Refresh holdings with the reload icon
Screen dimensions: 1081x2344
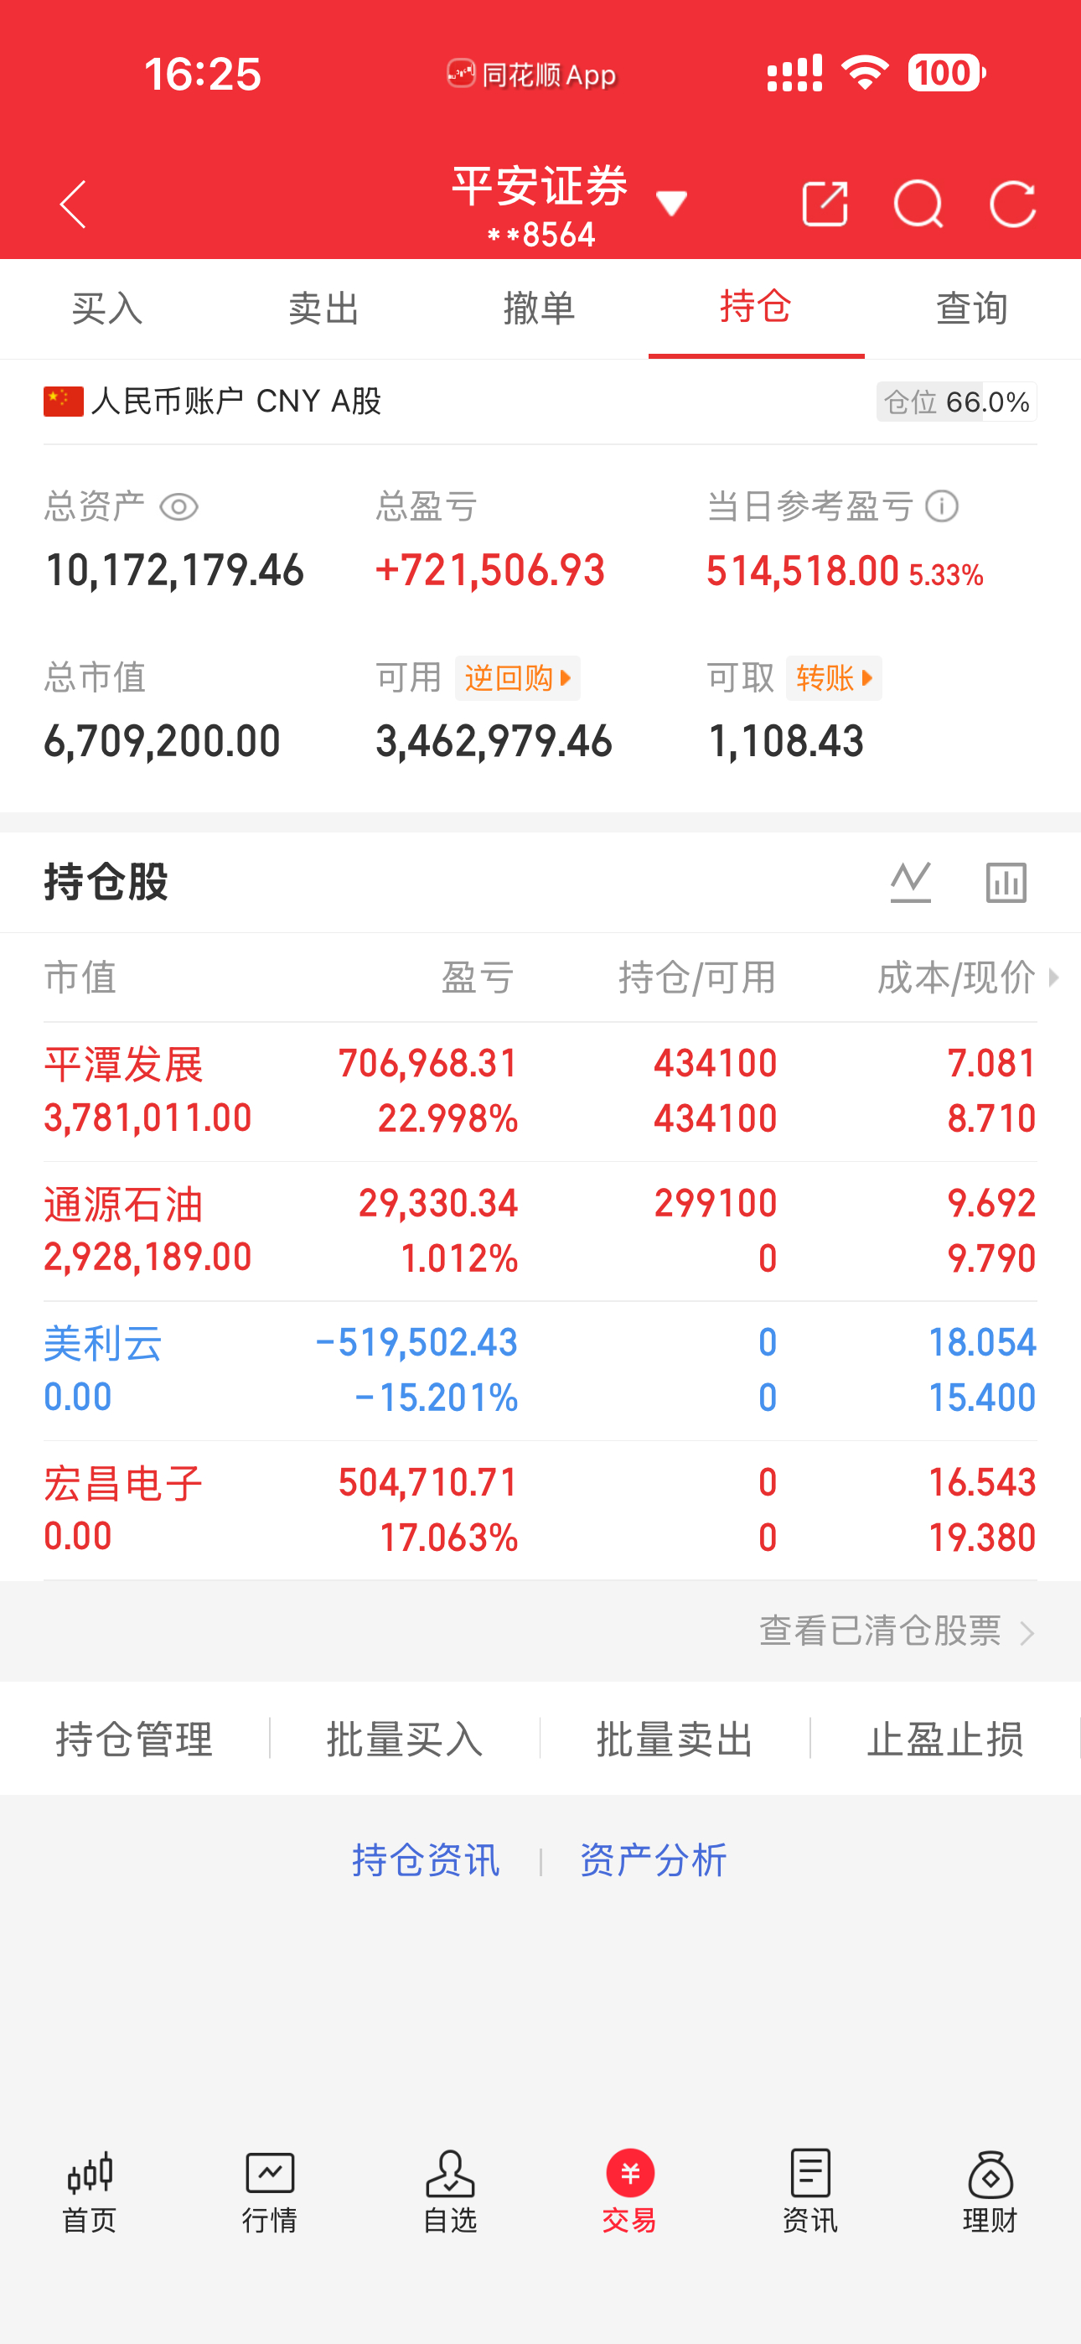[x=1013, y=204]
